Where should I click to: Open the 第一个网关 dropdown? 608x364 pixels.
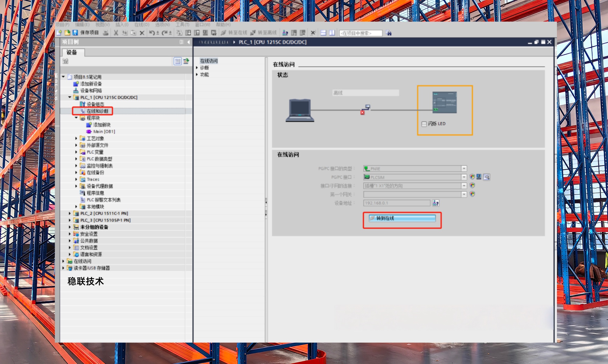[464, 194]
